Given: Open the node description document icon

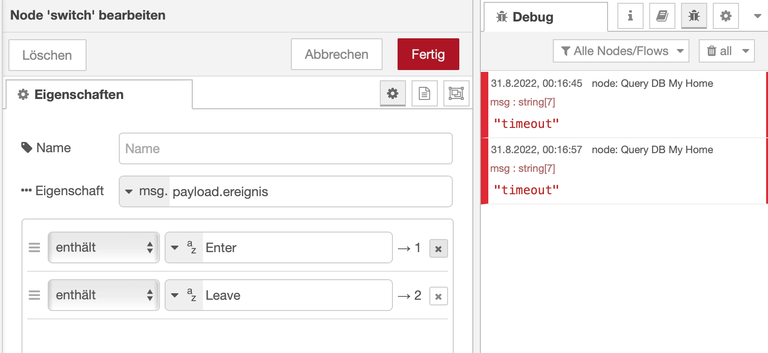Looking at the screenshot, I should tap(425, 93).
